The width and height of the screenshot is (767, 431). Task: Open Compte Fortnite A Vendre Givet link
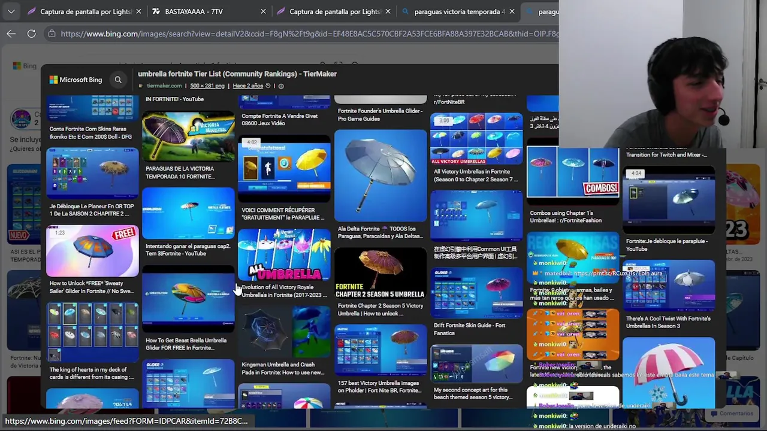(279, 120)
